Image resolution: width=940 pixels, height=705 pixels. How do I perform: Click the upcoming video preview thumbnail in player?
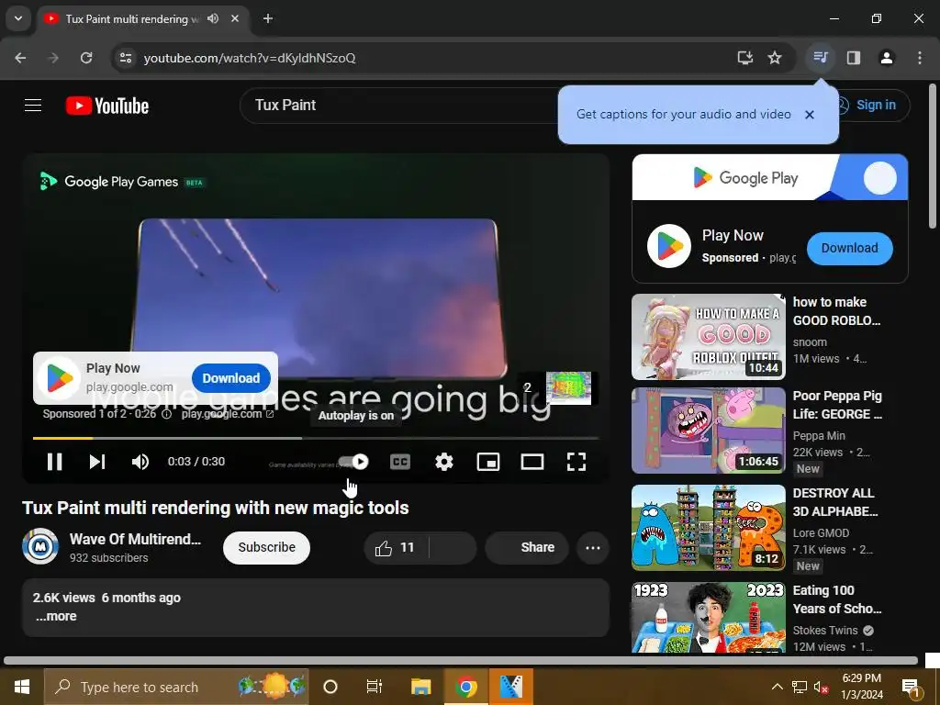coord(568,388)
